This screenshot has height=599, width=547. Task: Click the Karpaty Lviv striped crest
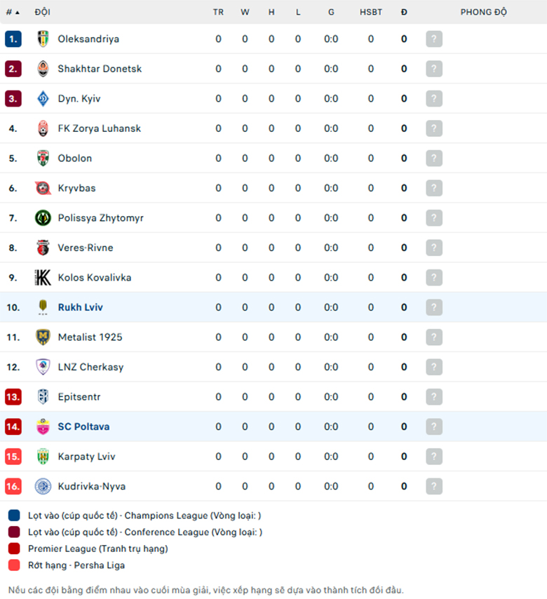pos(43,457)
